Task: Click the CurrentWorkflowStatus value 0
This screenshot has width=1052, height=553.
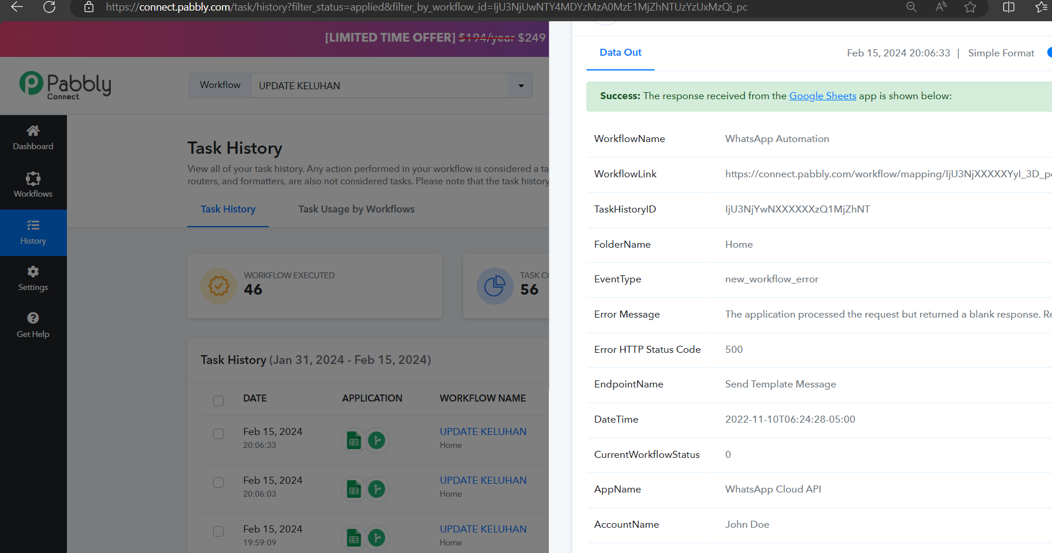Action: [728, 454]
